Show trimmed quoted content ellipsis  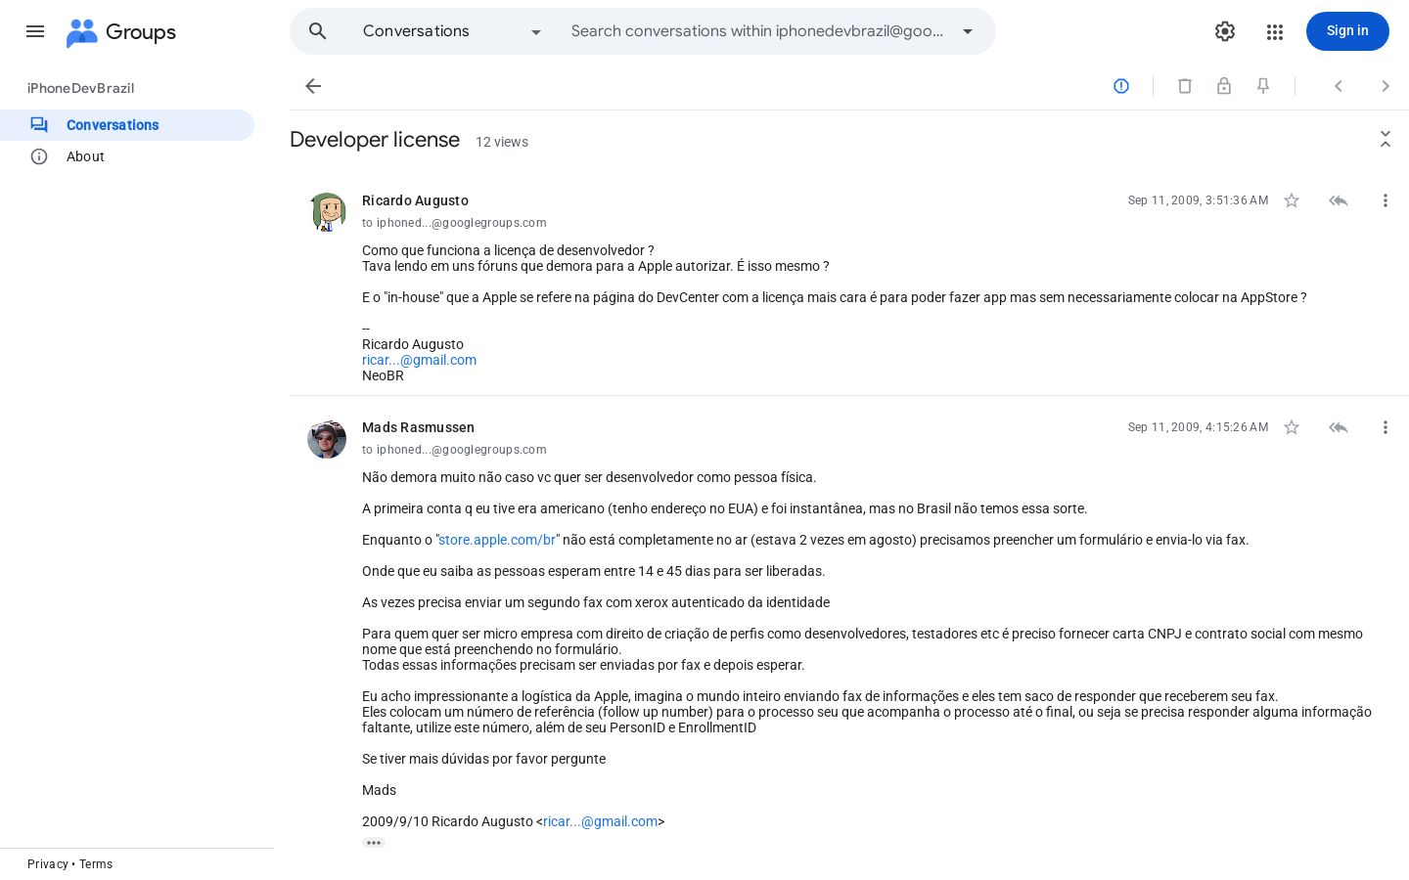[x=374, y=843]
